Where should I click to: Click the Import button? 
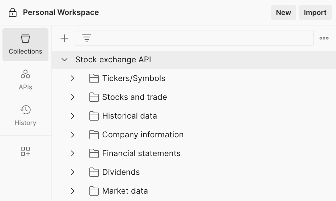click(x=315, y=13)
